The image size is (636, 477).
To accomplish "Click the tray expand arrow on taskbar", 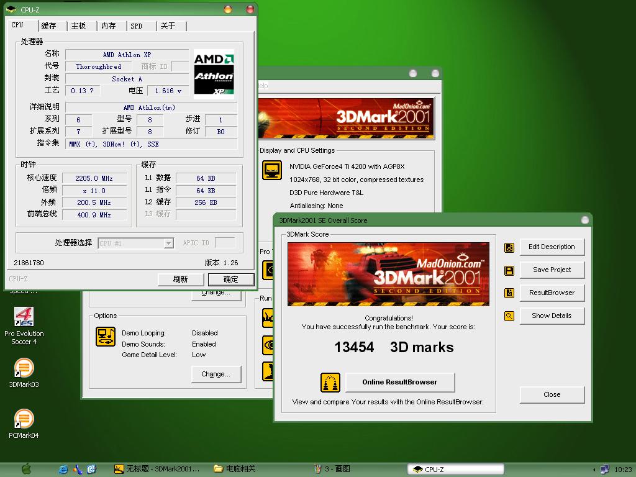I will [594, 470].
